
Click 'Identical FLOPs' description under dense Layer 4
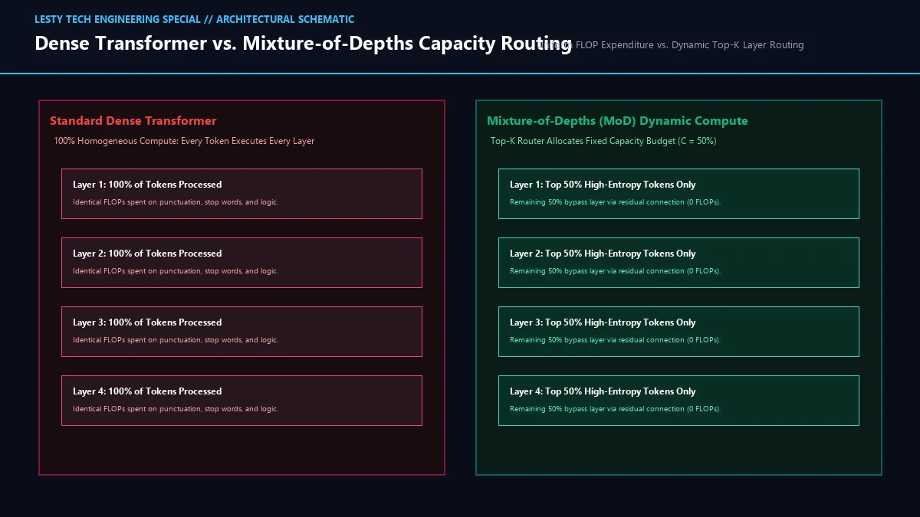coord(176,409)
